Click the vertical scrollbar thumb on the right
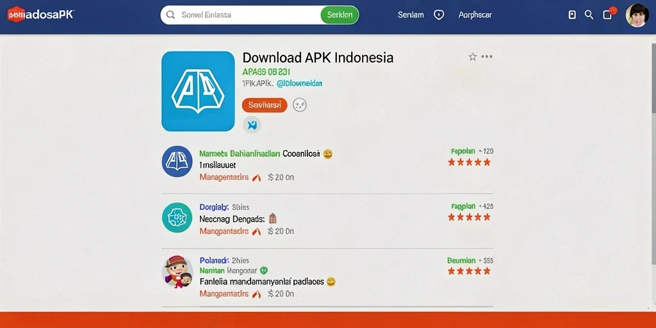The image size is (656, 328). (x=653, y=78)
